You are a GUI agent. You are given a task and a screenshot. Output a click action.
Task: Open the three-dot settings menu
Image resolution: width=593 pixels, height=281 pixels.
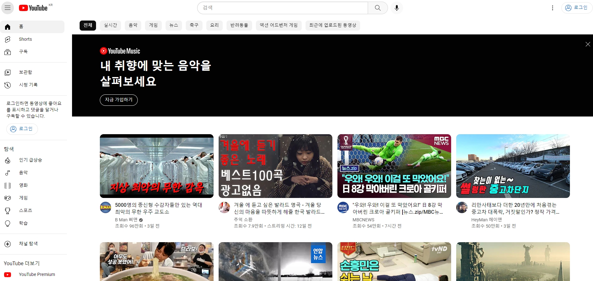(x=553, y=8)
